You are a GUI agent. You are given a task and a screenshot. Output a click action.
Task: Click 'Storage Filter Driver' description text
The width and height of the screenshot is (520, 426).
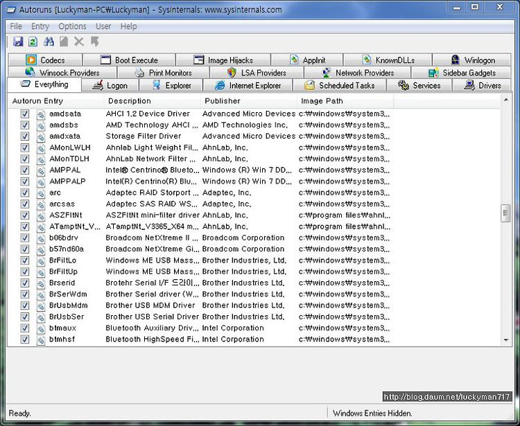coord(144,136)
